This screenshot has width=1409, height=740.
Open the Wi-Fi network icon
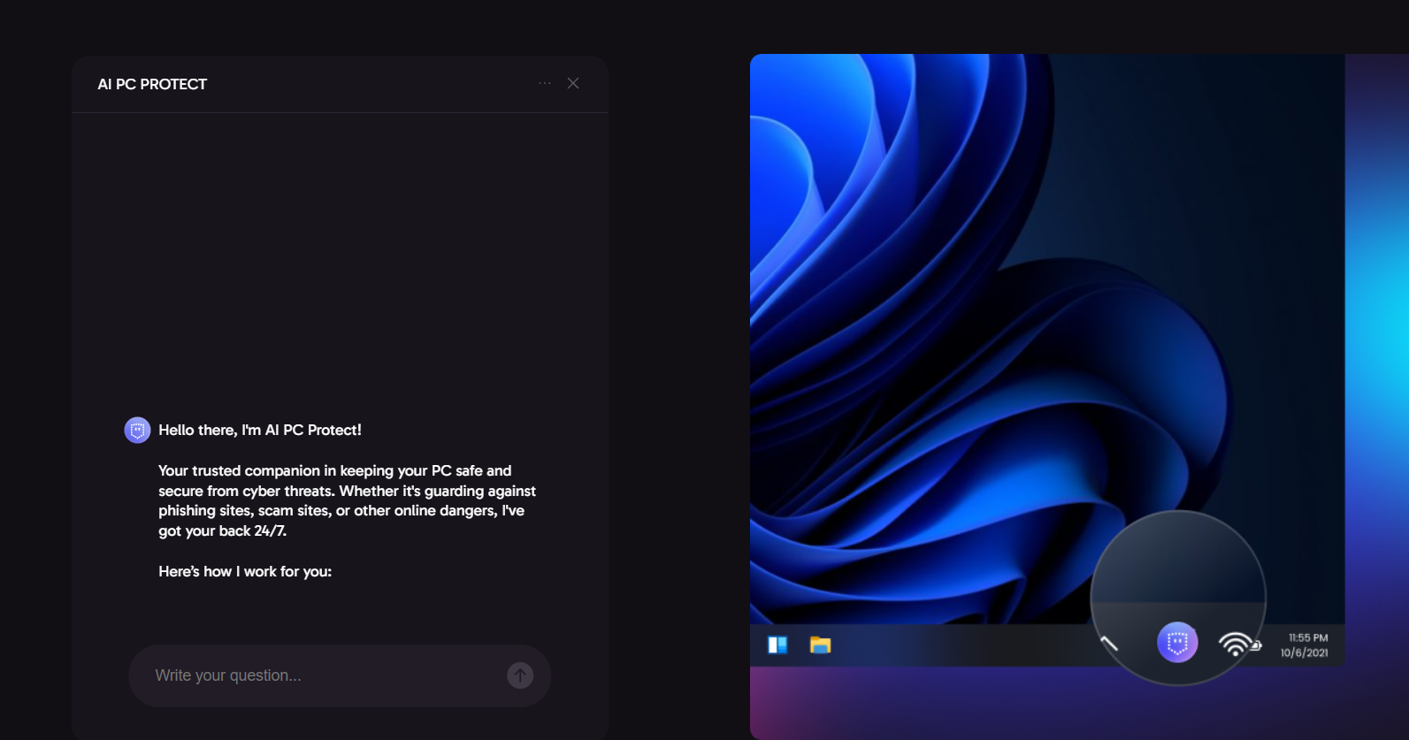(x=1234, y=644)
